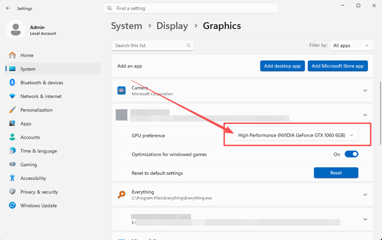Click the Windows Update sync icon
Image resolution: width=382 pixels, height=240 pixels.
coord(12,205)
